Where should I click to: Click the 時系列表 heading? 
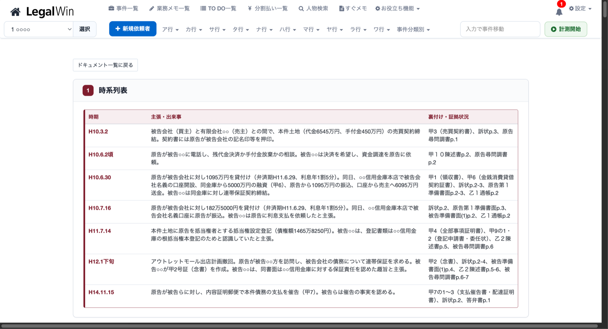[x=113, y=91]
